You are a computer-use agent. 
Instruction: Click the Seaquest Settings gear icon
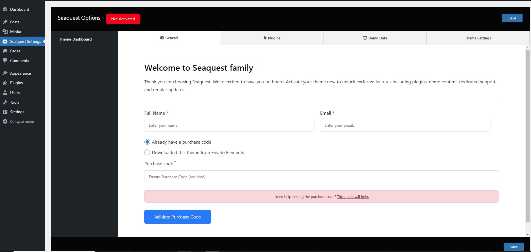5,41
